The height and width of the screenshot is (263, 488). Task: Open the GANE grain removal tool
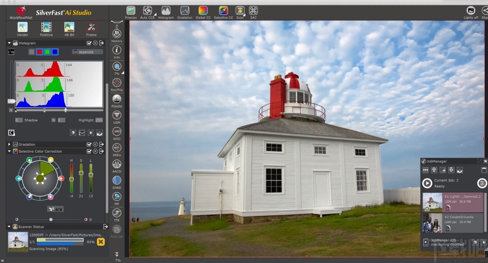pyautogui.click(x=116, y=181)
